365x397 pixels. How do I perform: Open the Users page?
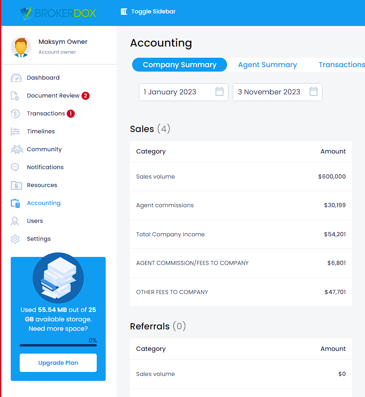[35, 221]
